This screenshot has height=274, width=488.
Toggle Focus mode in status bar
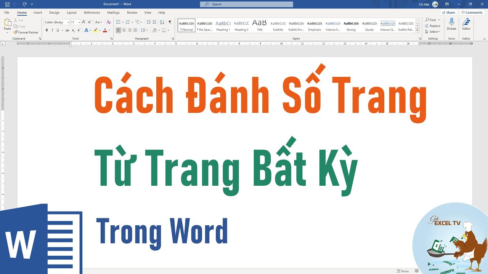[x=403, y=271]
